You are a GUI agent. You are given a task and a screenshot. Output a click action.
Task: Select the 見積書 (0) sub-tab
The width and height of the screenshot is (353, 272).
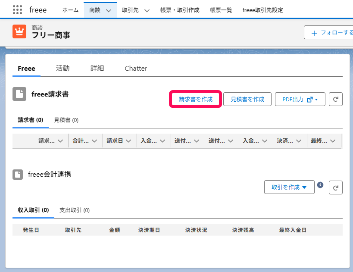[x=66, y=120]
